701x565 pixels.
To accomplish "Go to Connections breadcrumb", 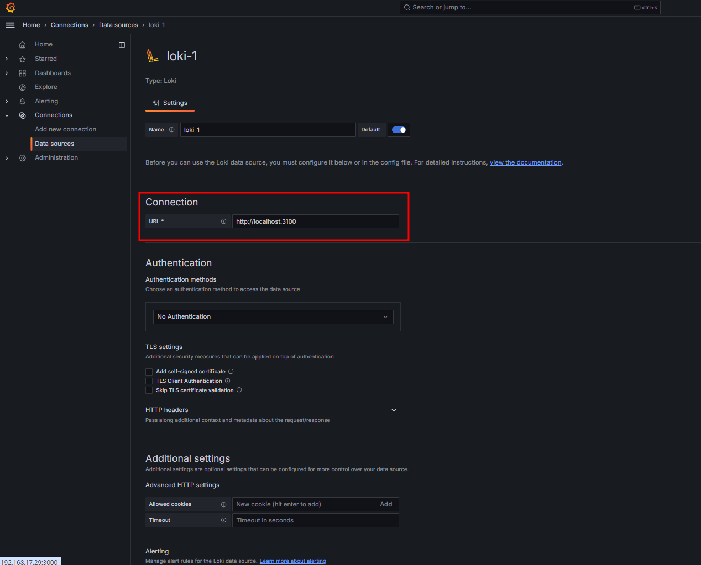I will [x=69, y=25].
